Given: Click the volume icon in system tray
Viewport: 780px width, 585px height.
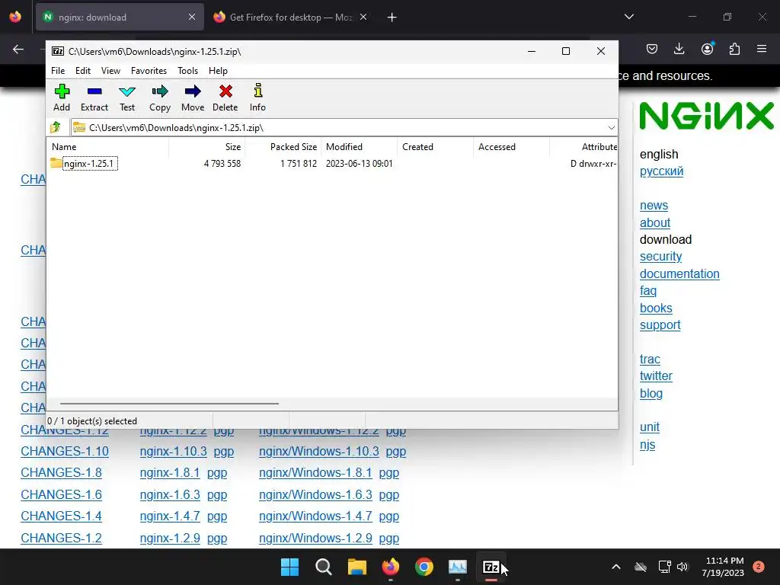Looking at the screenshot, I should tap(682, 567).
